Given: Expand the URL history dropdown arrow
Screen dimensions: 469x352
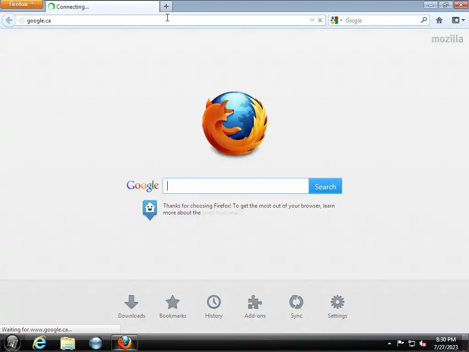Looking at the screenshot, I should (x=312, y=20).
